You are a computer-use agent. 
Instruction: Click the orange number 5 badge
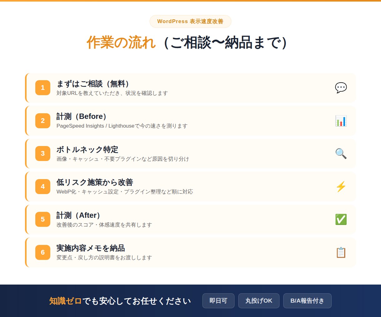(x=43, y=219)
